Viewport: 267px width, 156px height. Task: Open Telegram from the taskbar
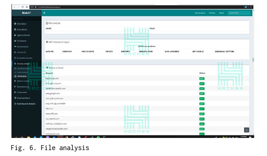click(35, 137)
